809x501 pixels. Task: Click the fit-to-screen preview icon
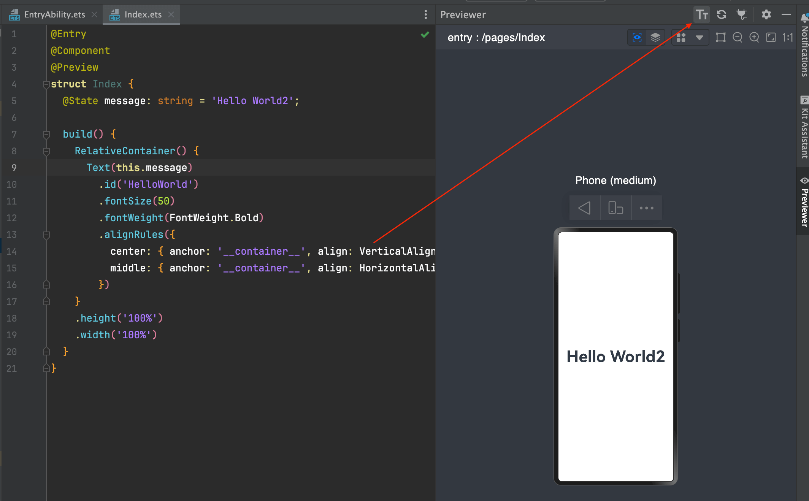[x=771, y=37]
